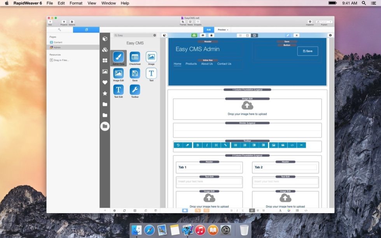Switch to the blue pages tab in sidebar
The height and width of the screenshot is (238, 381).
(86, 30)
